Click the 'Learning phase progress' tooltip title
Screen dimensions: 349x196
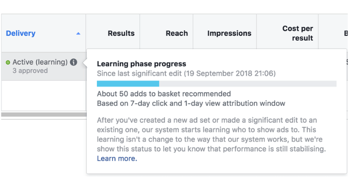click(141, 64)
